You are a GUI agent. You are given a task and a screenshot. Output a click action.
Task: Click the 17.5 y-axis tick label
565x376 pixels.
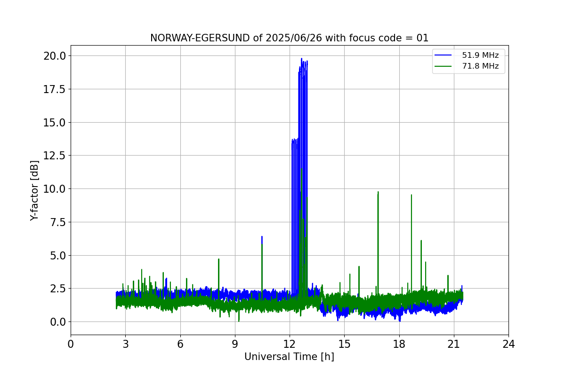point(56,89)
